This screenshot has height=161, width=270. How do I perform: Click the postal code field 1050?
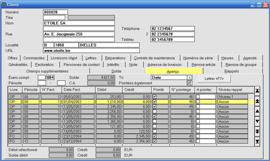click(x=67, y=45)
